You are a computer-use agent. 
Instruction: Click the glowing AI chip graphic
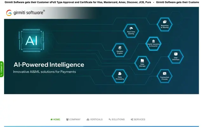coord(32,40)
